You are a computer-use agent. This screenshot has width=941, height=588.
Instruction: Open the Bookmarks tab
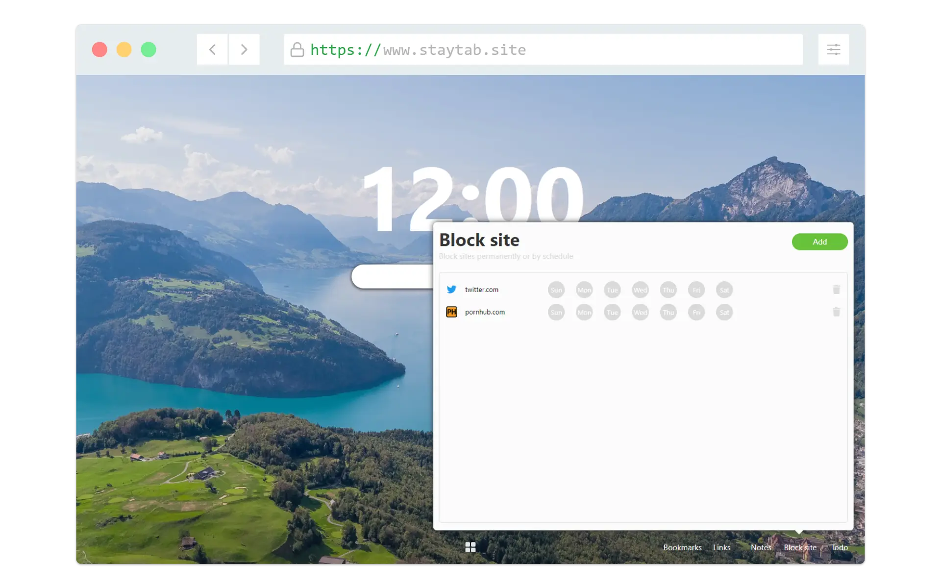682,547
